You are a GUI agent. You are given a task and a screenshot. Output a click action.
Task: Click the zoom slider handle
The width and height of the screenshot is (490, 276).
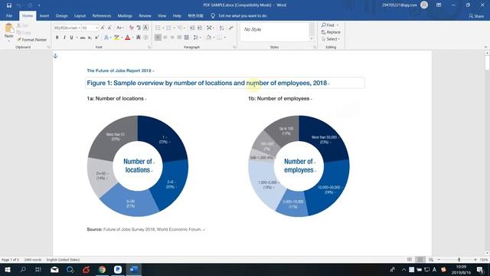[459, 260]
